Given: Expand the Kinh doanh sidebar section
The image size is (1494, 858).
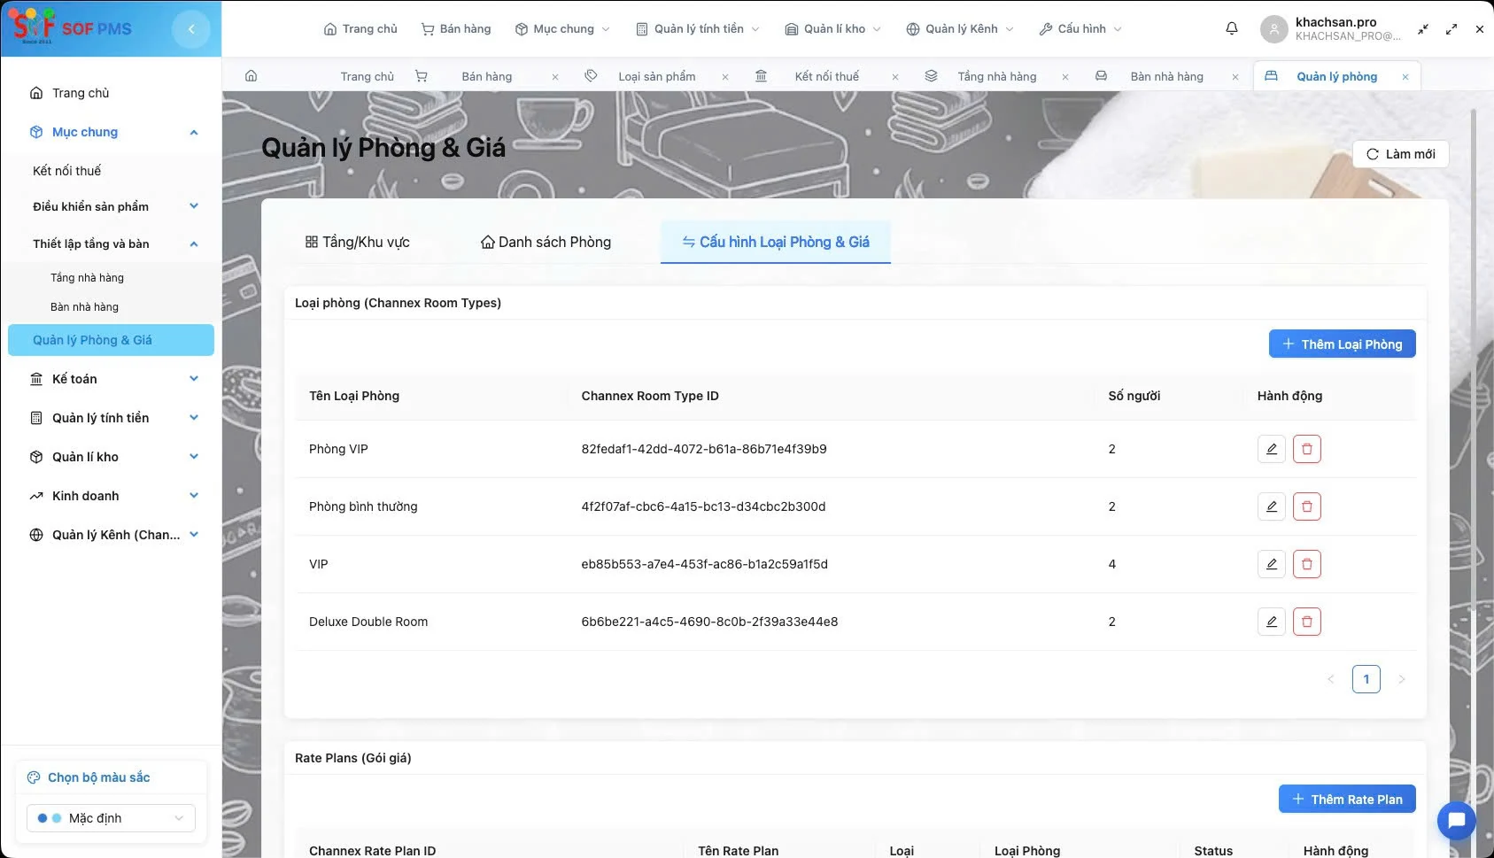Looking at the screenshot, I should point(111,496).
